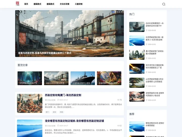Viewport: 182px width, 137px height.
Task: Open pinned article 乌海西装定制中心地址
Action: tap(83, 78)
